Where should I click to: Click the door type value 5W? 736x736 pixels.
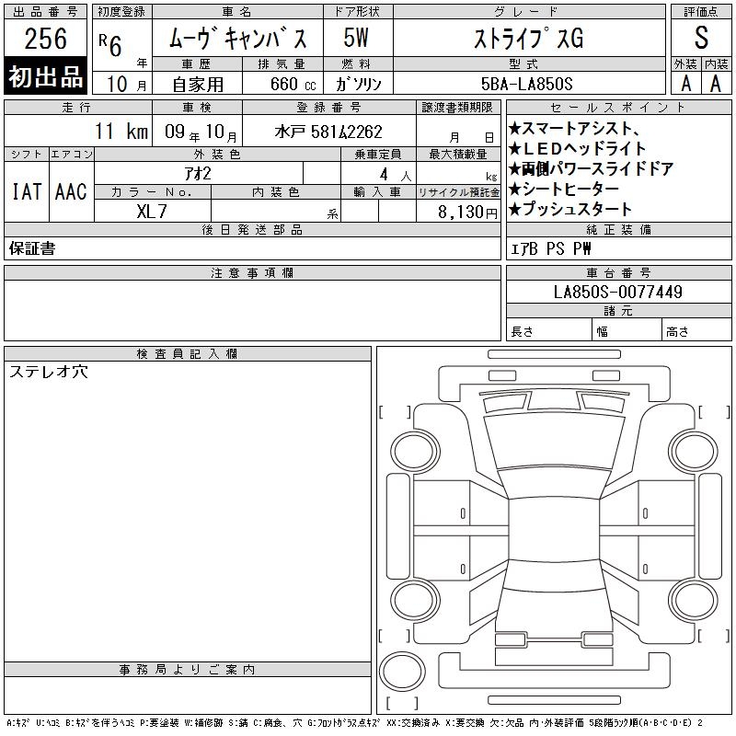pyautogui.click(x=356, y=38)
